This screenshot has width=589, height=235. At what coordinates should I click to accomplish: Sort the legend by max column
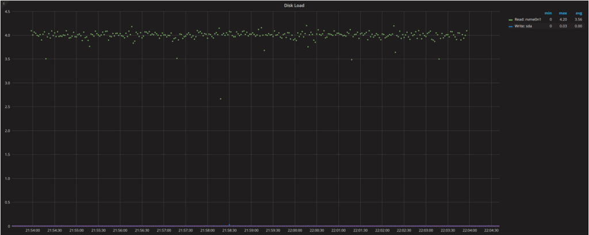point(563,13)
